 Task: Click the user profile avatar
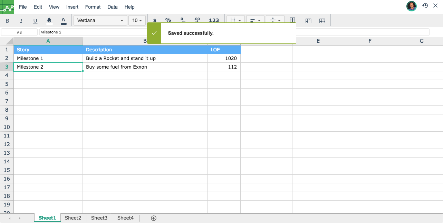tap(411, 6)
